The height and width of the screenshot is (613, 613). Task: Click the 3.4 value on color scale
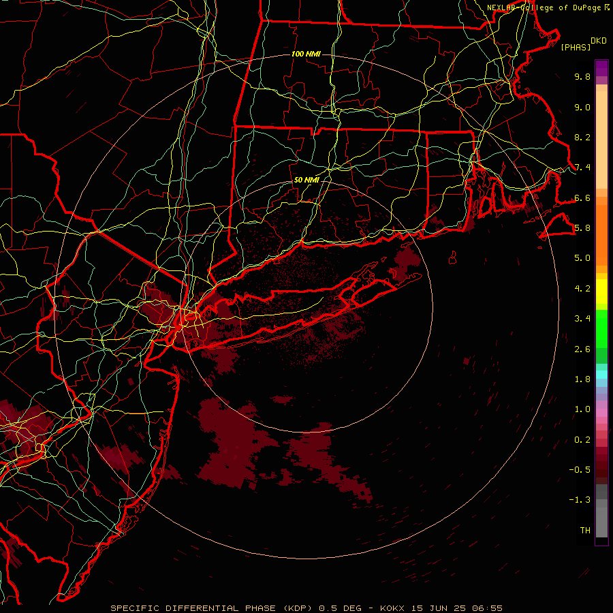point(582,319)
